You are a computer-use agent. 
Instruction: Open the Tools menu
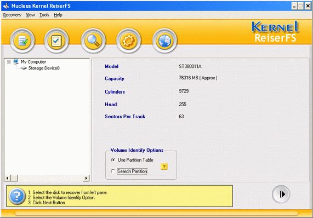point(44,15)
